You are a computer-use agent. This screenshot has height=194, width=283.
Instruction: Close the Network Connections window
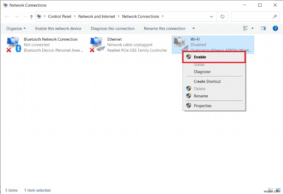click(275, 5)
